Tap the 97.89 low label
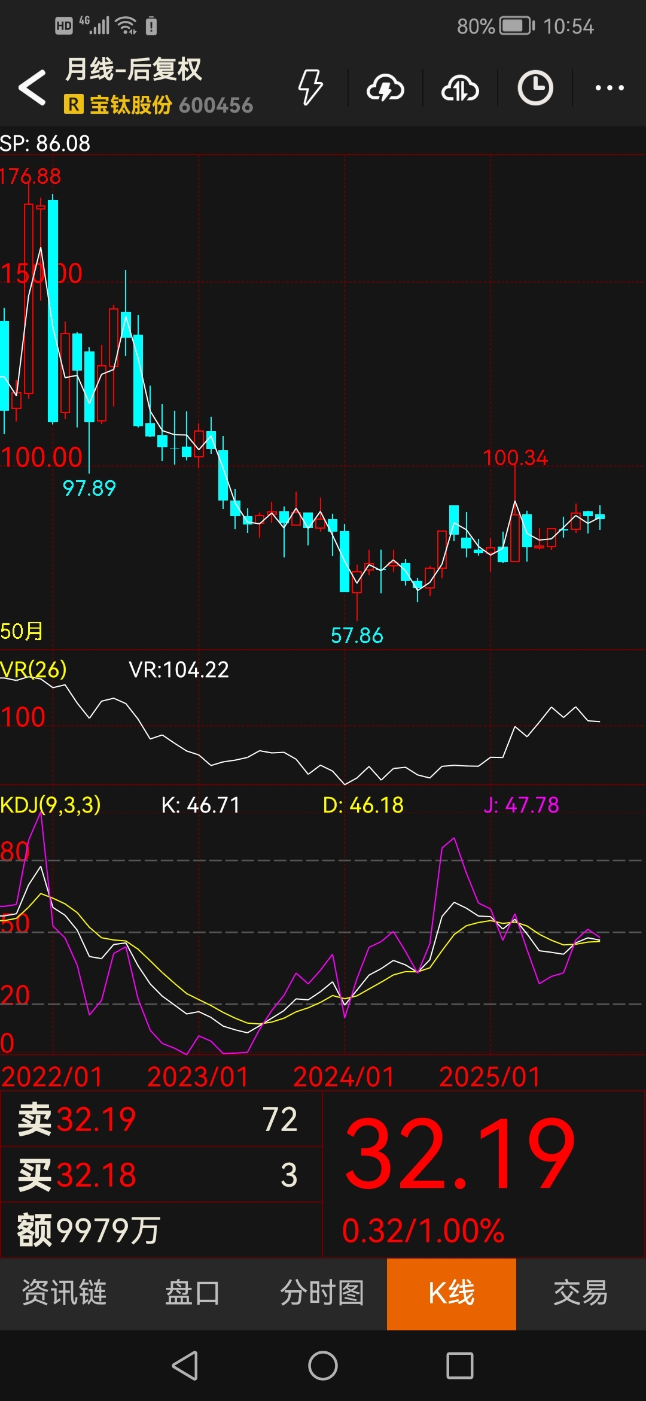The height and width of the screenshot is (1401, 646). point(89,488)
